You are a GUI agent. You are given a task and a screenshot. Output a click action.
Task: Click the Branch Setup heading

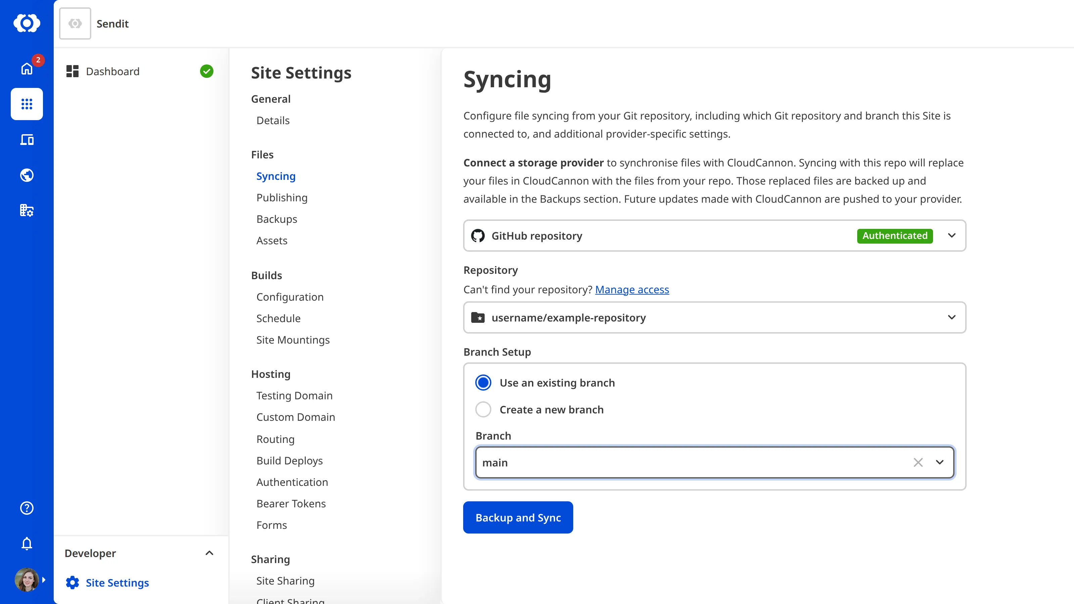click(497, 352)
